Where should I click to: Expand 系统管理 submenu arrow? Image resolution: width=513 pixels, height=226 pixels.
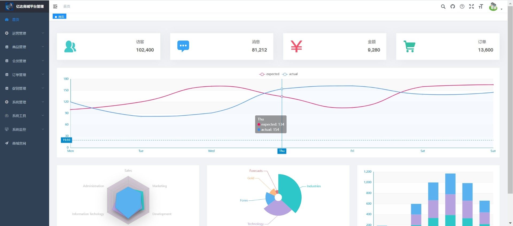tap(43, 102)
